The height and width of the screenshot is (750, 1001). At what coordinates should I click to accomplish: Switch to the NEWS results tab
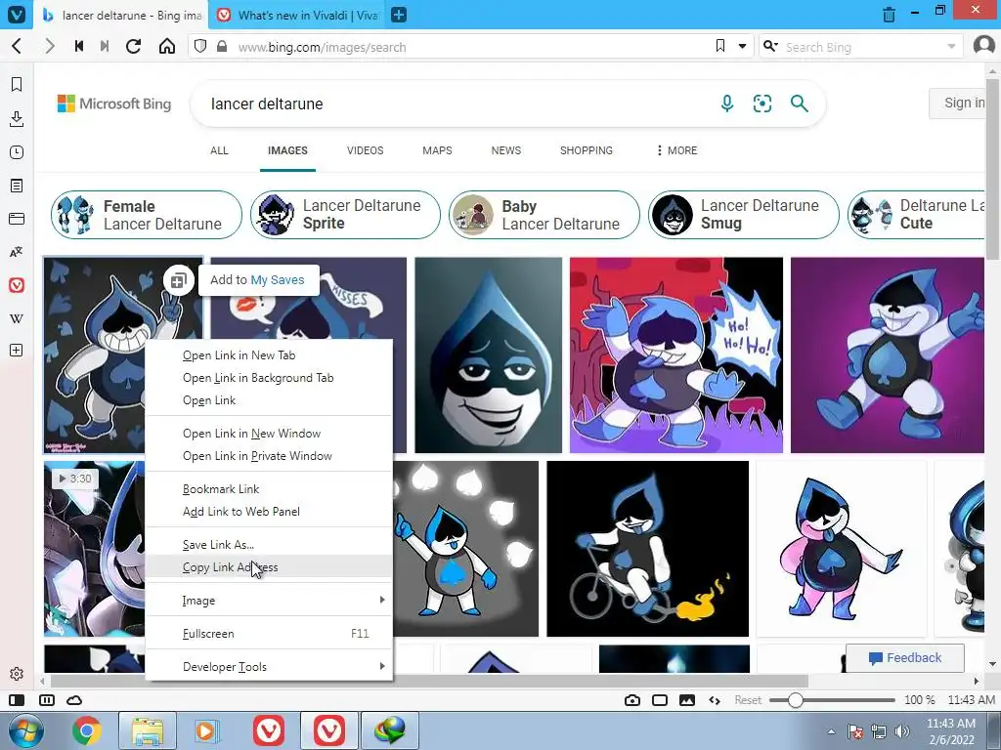506,150
